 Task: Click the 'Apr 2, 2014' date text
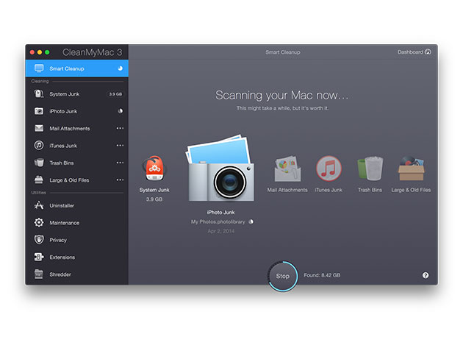coord(221,231)
